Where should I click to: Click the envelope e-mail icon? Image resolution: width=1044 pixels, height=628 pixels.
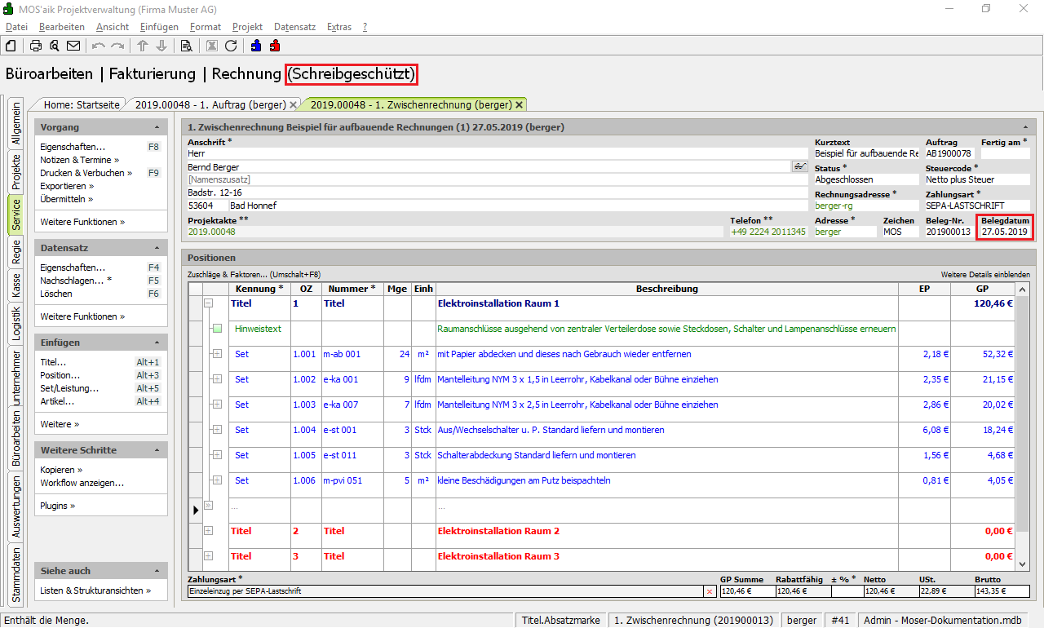73,46
